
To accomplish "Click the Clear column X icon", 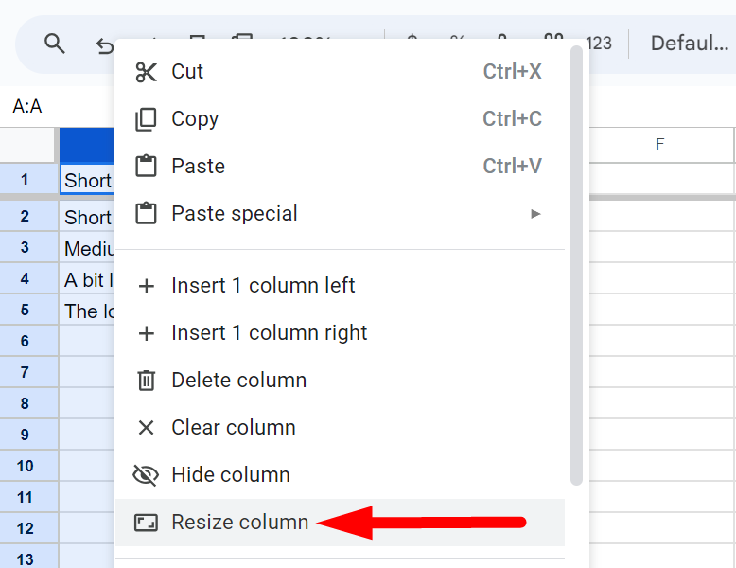I will click(x=146, y=428).
